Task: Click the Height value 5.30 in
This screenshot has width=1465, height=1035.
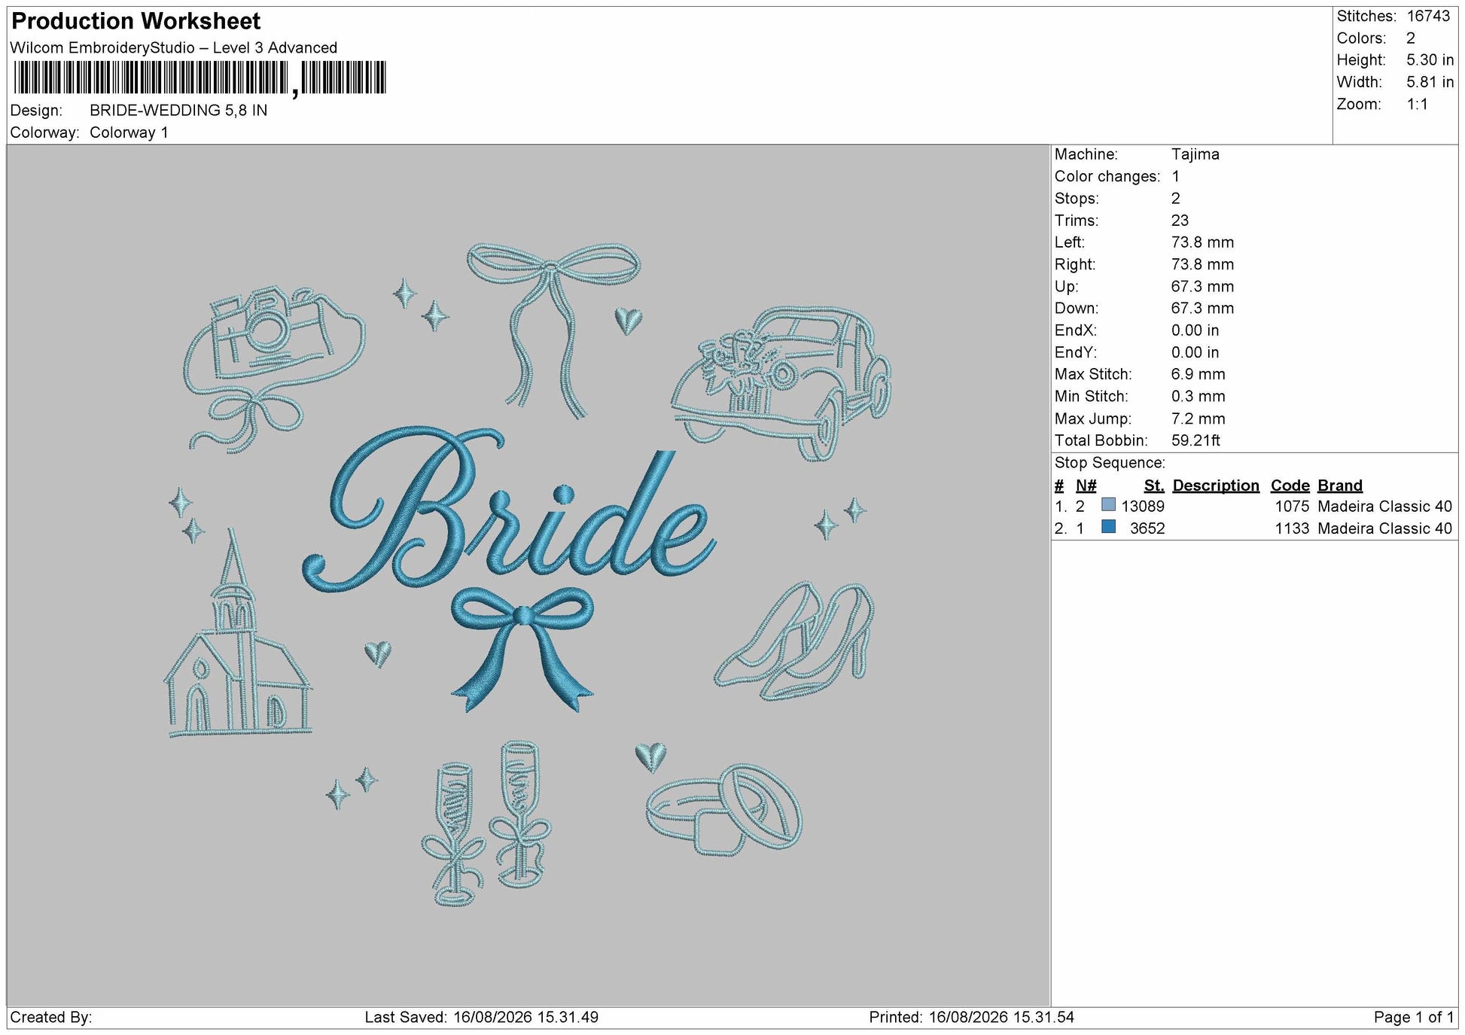Action: (1430, 59)
